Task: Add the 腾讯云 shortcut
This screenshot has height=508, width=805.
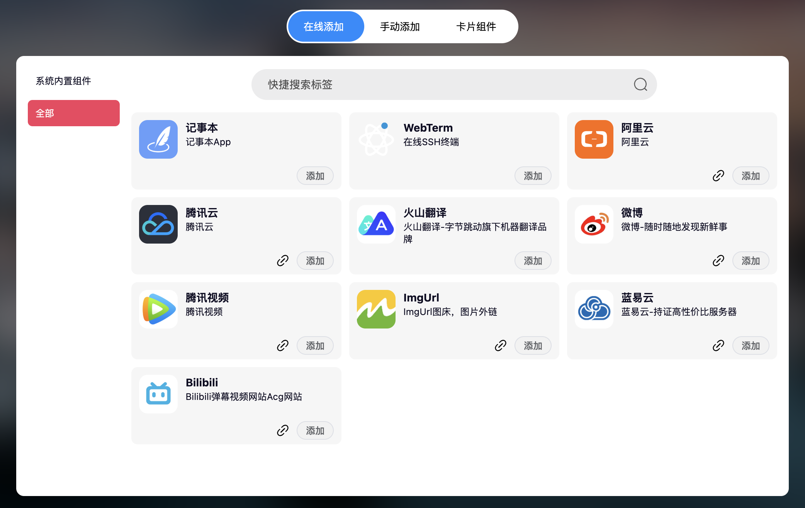Action: coord(315,261)
